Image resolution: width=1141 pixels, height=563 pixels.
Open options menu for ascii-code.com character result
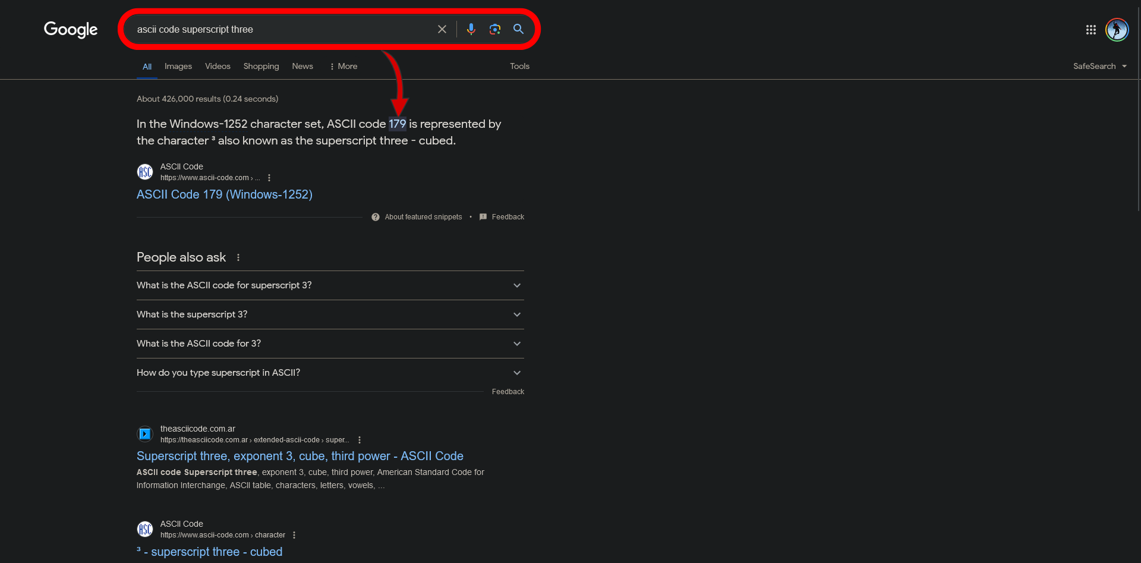coord(294,535)
